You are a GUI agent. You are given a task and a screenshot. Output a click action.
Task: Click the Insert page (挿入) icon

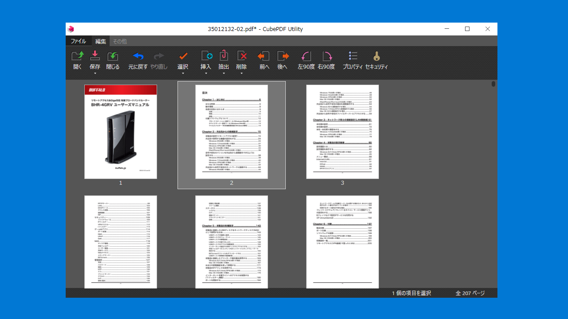coord(206,56)
